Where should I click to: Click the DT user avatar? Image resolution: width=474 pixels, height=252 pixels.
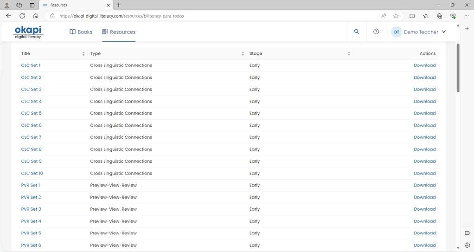click(x=396, y=32)
